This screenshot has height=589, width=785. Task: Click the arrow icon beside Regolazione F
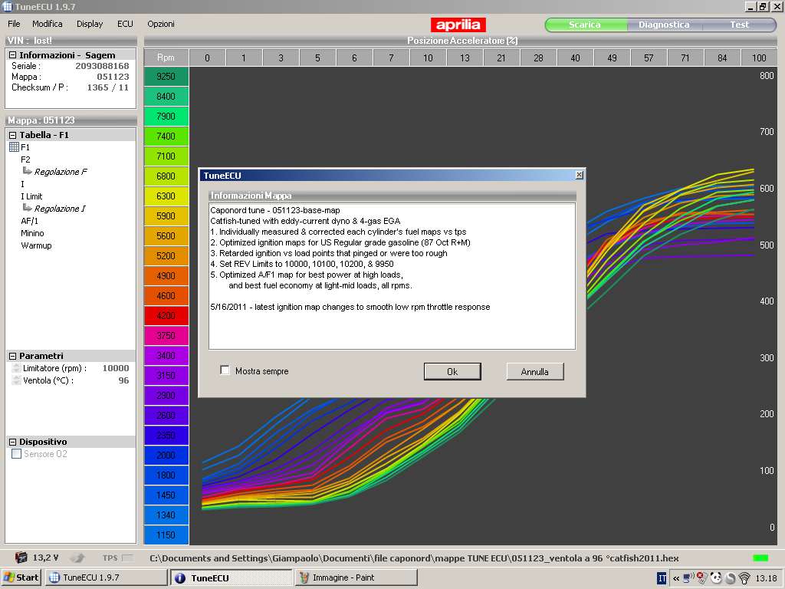point(27,171)
